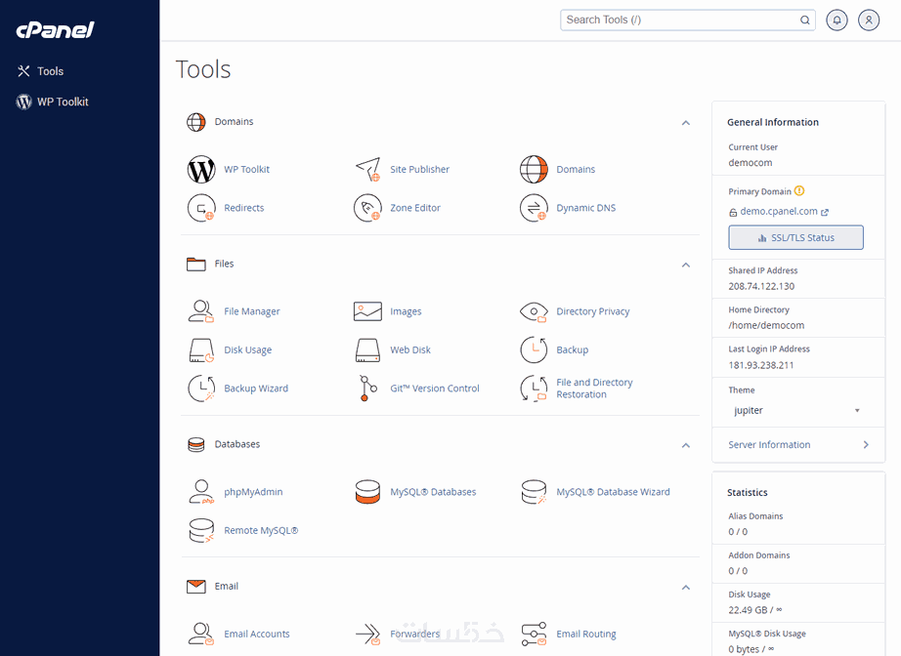
Task: Click the Git™ Version Control link text
Action: point(435,388)
